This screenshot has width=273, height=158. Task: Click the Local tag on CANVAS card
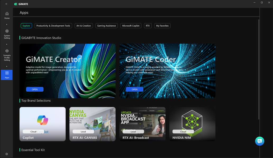[83, 132]
